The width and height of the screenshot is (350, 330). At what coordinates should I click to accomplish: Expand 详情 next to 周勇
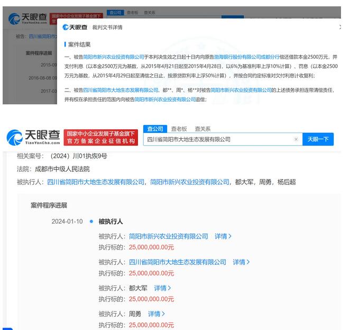click(156, 314)
